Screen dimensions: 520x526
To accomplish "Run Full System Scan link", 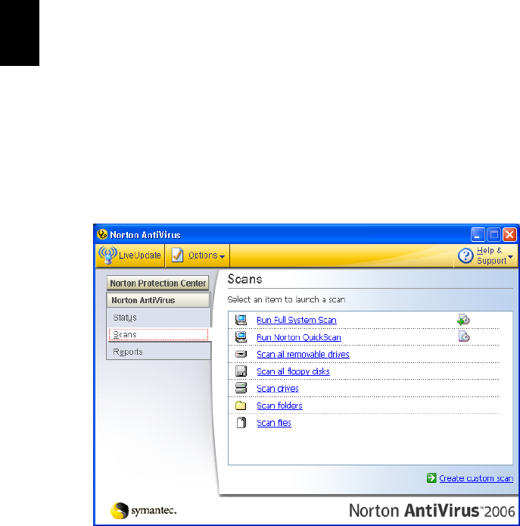I will coord(297,320).
